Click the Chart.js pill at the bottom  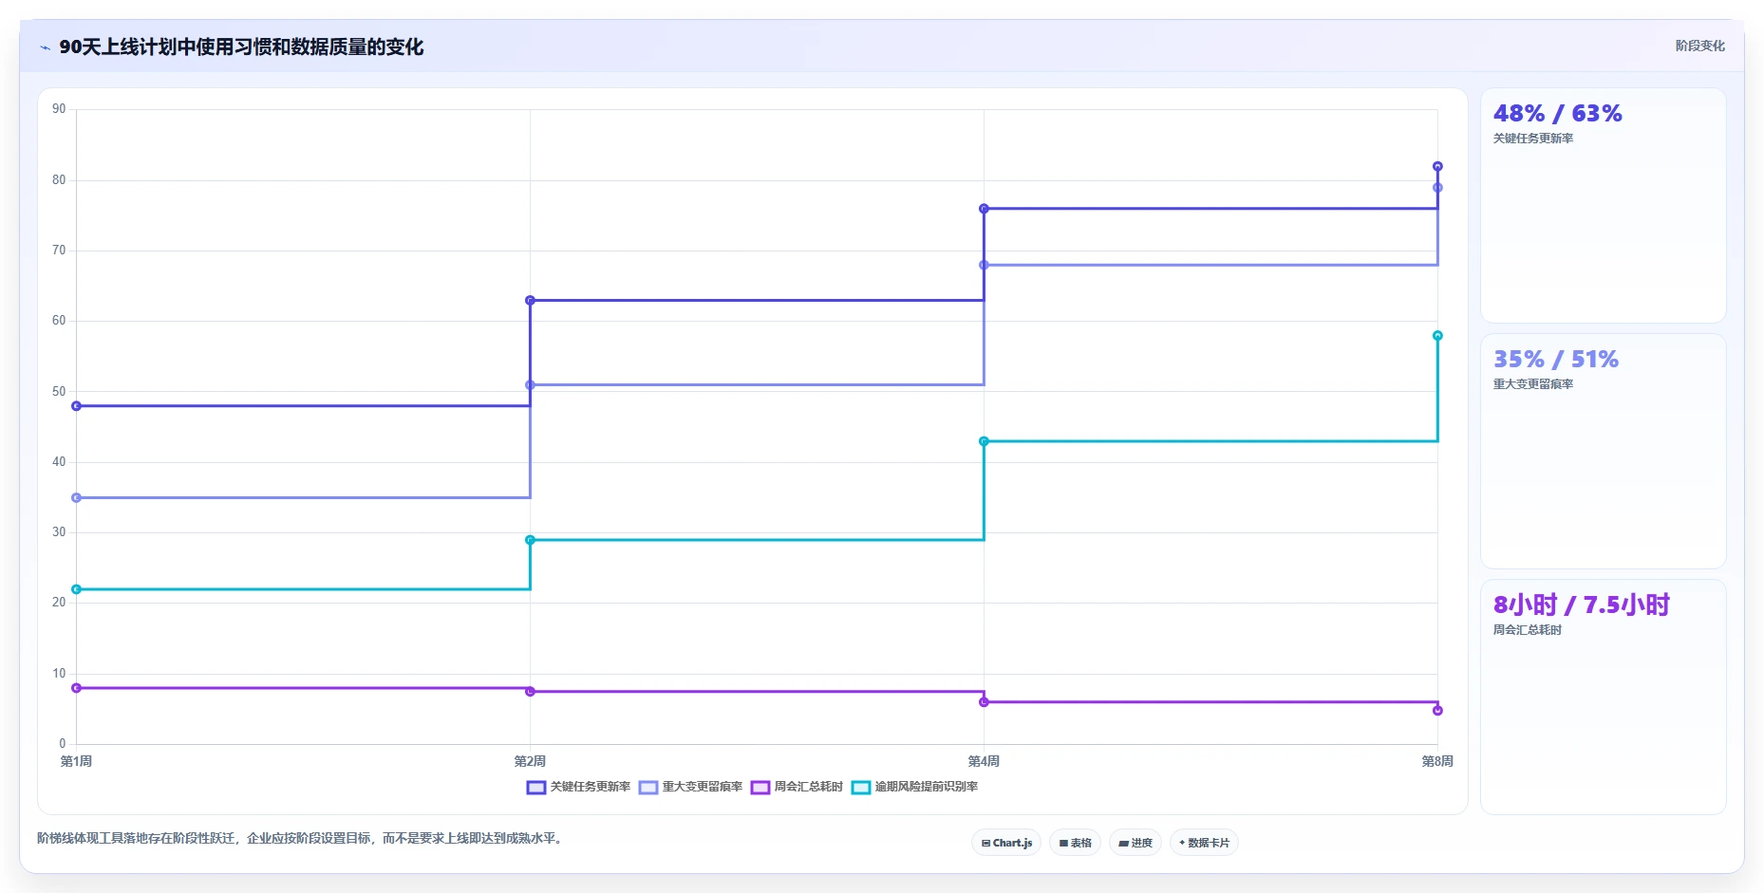pyautogui.click(x=1006, y=843)
